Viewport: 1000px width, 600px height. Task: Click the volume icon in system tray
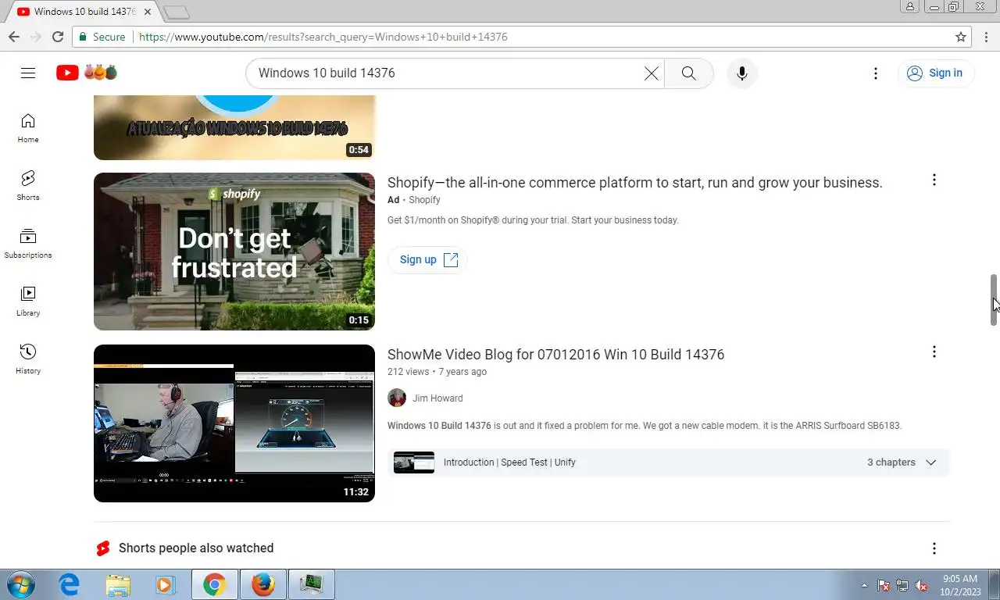[x=921, y=585]
